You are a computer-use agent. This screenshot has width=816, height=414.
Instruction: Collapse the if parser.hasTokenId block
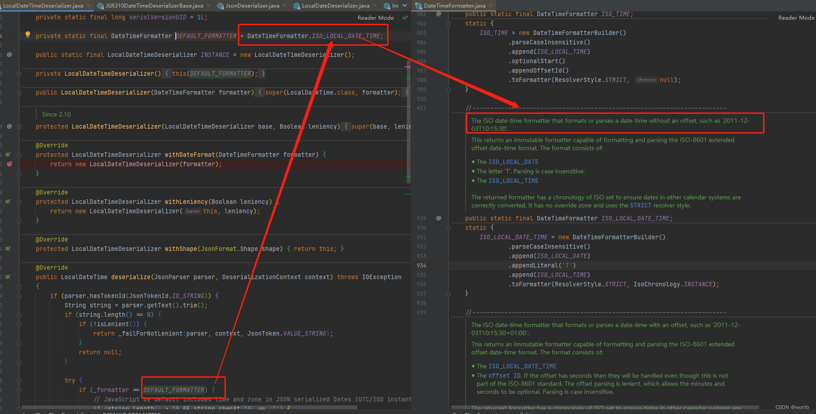pyautogui.click(x=19, y=296)
